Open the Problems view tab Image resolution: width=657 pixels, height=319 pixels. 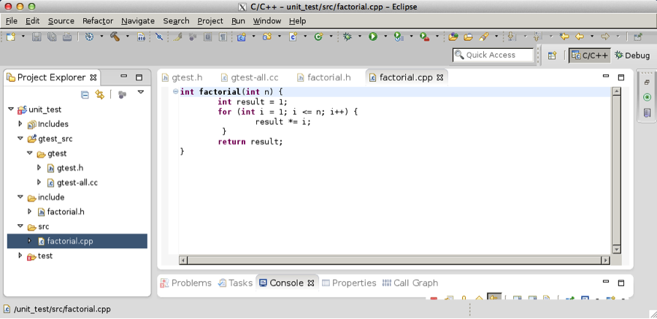(x=186, y=283)
